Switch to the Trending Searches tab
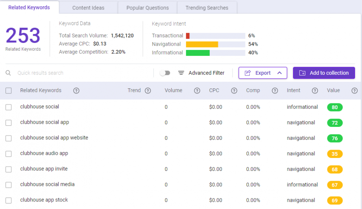The image size is (362, 209). pos(207,8)
